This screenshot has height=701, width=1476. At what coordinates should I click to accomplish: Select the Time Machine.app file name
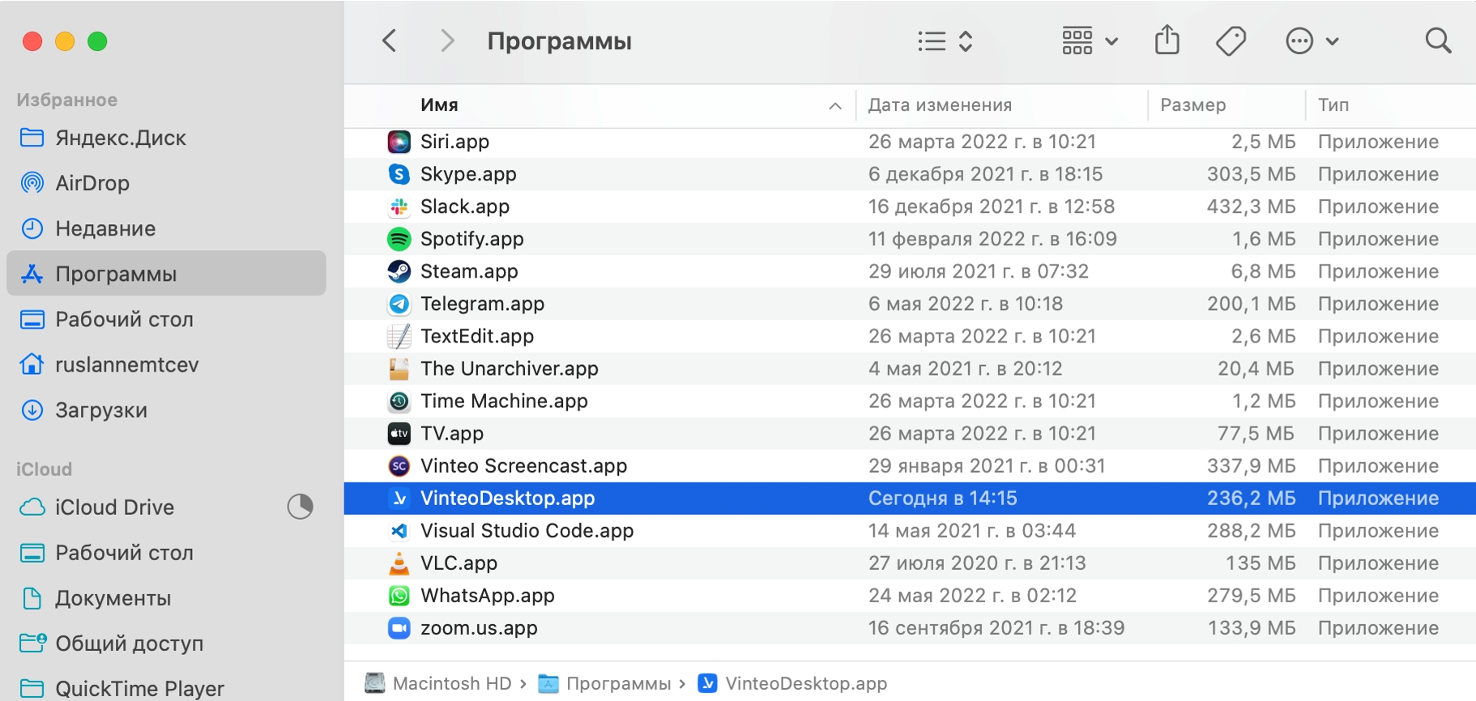point(504,401)
